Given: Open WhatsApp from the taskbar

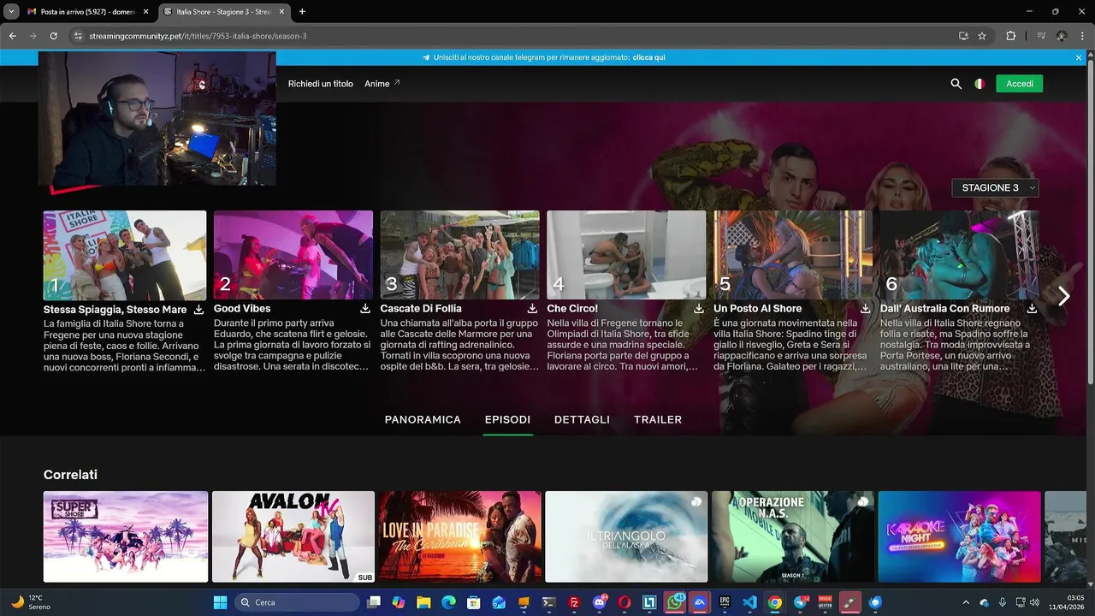Looking at the screenshot, I should 675,602.
